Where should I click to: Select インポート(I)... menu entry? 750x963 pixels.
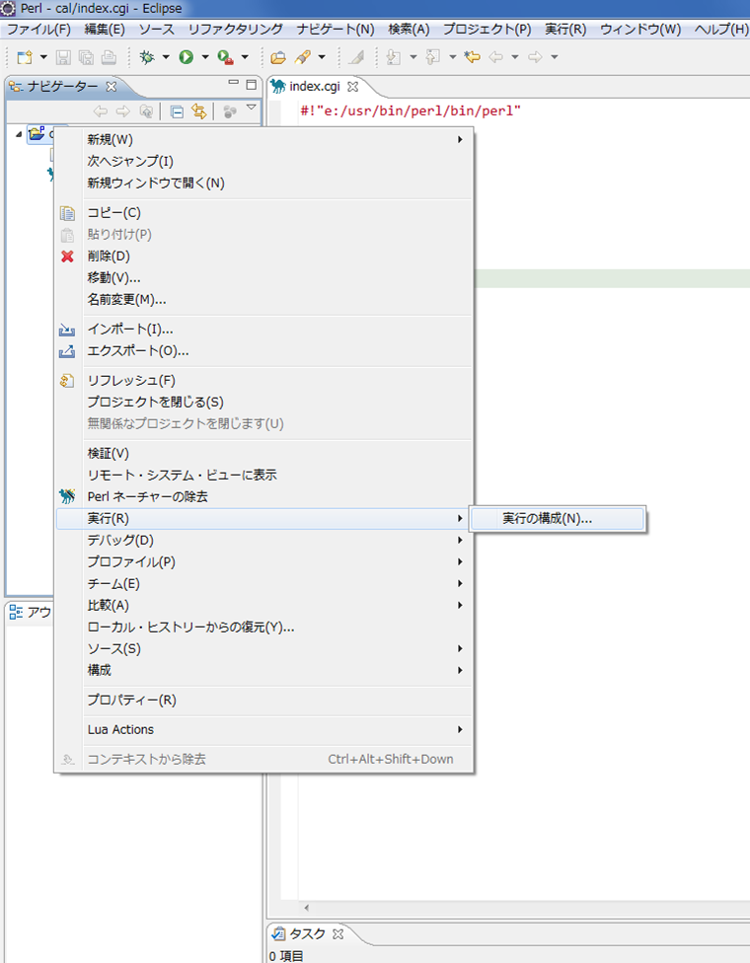click(x=264, y=330)
